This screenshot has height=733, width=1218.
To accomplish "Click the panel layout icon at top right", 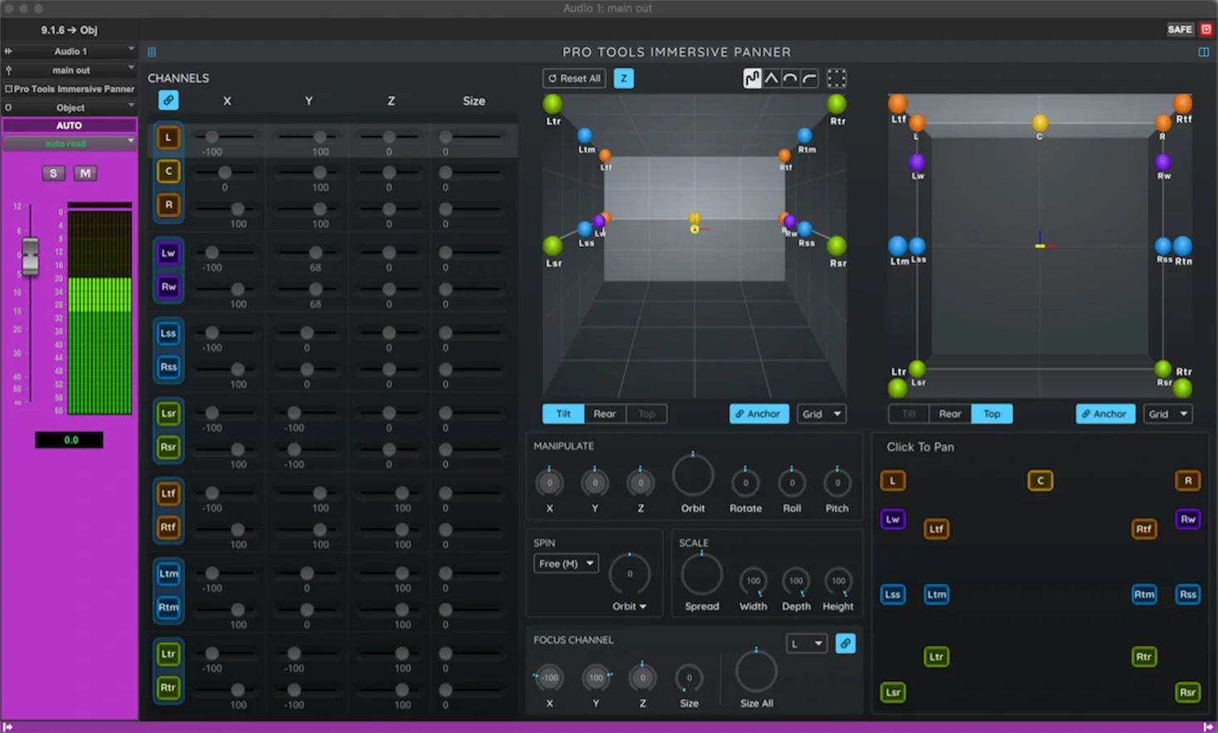I will [x=1203, y=51].
